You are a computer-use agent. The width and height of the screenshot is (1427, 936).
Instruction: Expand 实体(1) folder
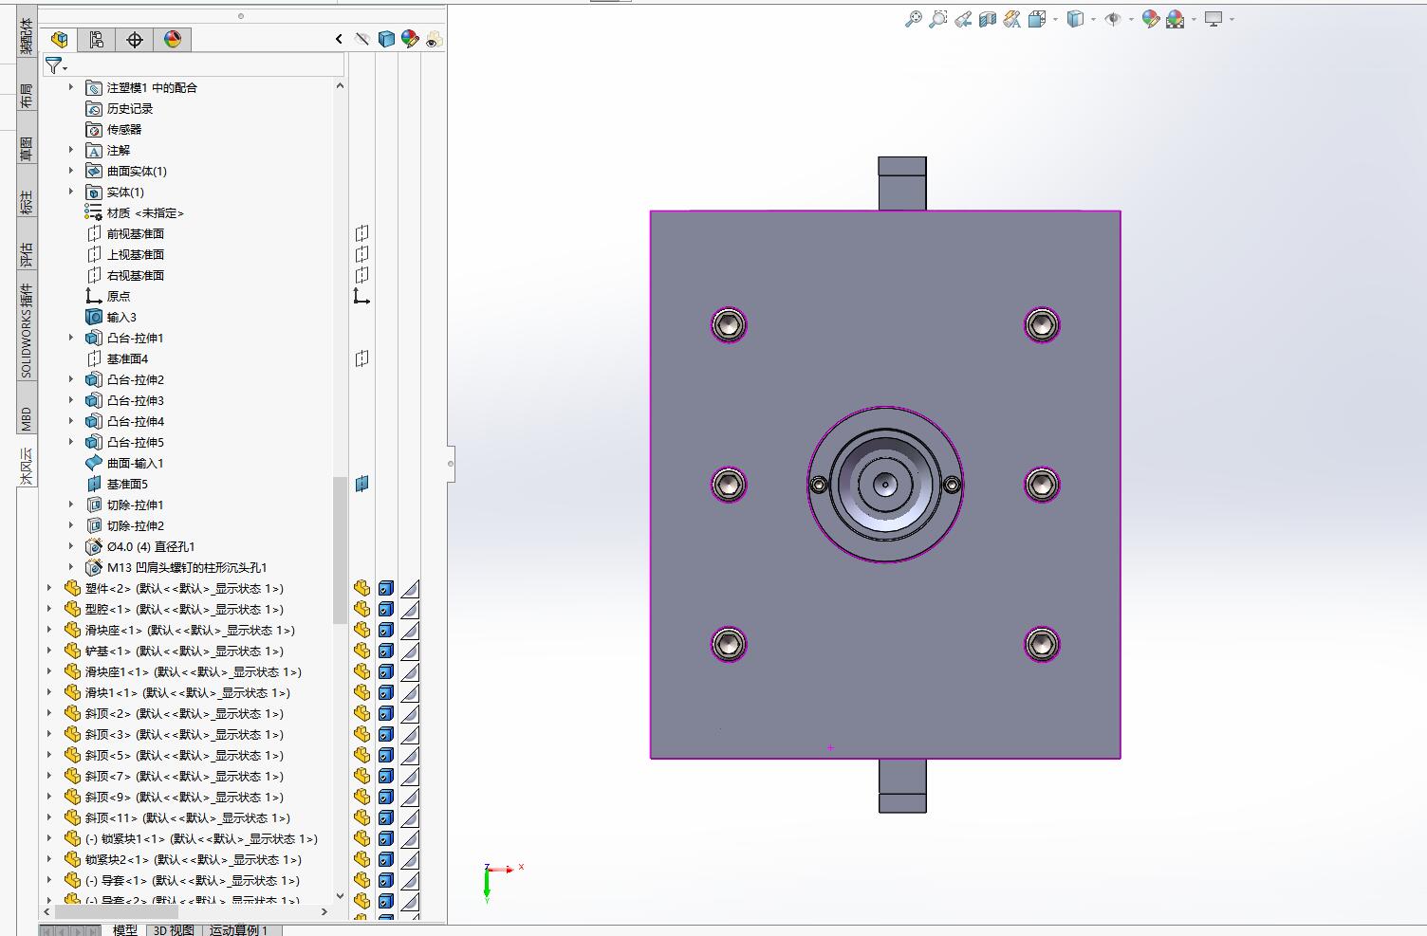point(70,192)
